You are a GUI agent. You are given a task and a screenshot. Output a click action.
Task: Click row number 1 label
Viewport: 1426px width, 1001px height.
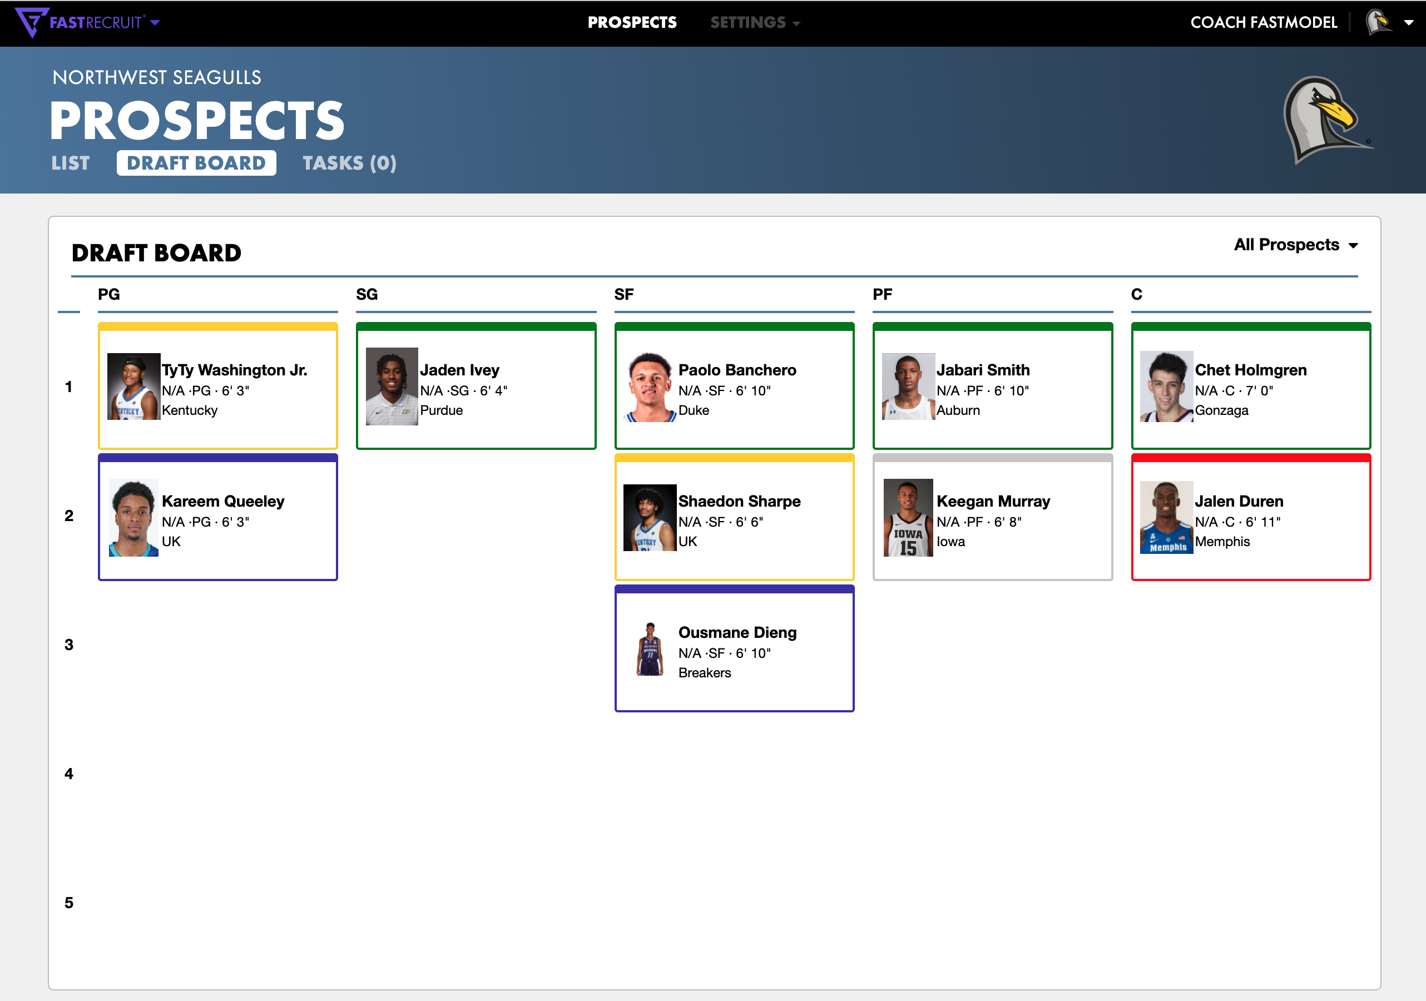pos(69,386)
